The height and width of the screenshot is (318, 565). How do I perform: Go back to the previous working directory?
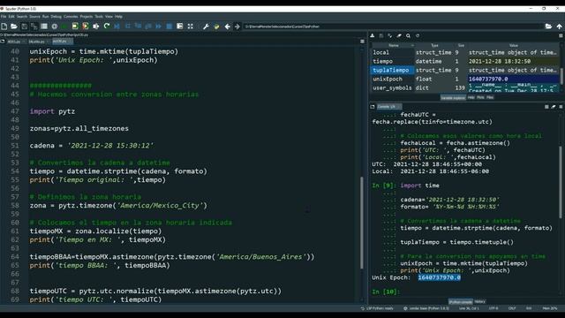[x=228, y=26]
